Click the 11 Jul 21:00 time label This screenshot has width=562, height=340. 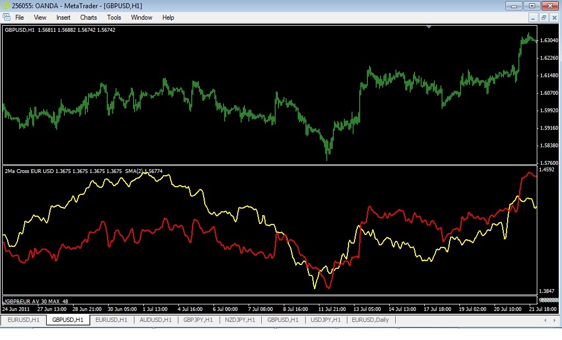332,309
